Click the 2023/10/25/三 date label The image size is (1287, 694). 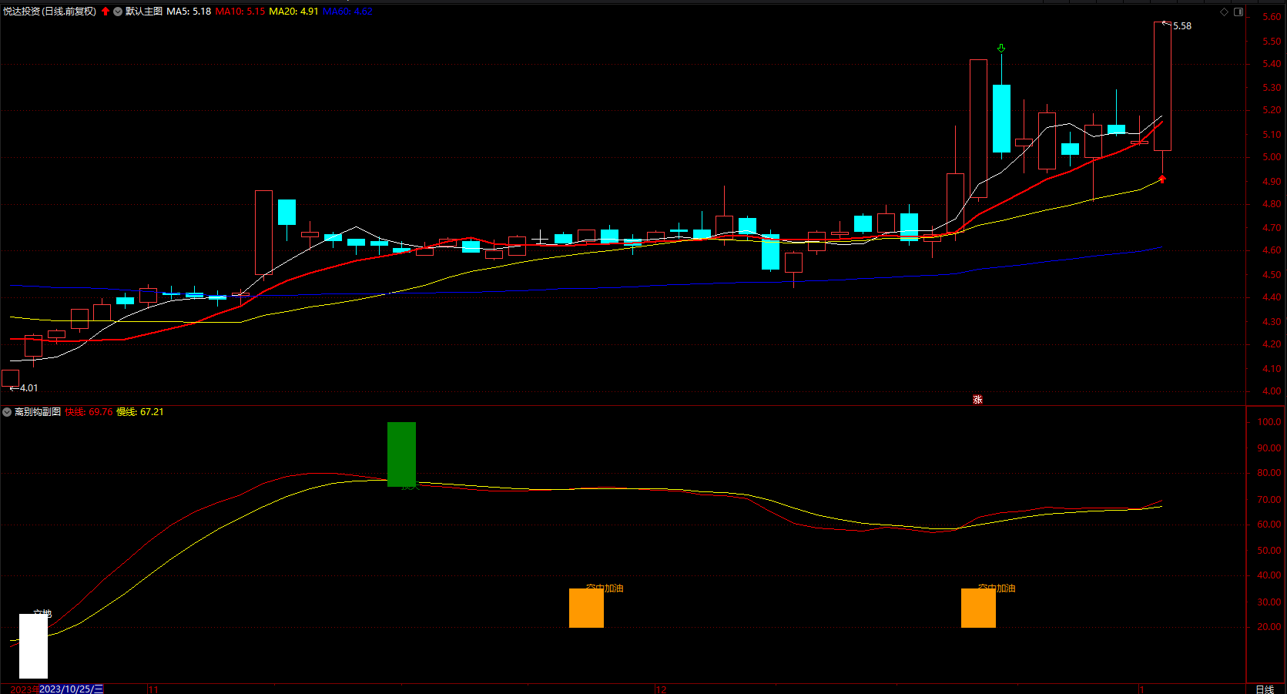click(71, 689)
